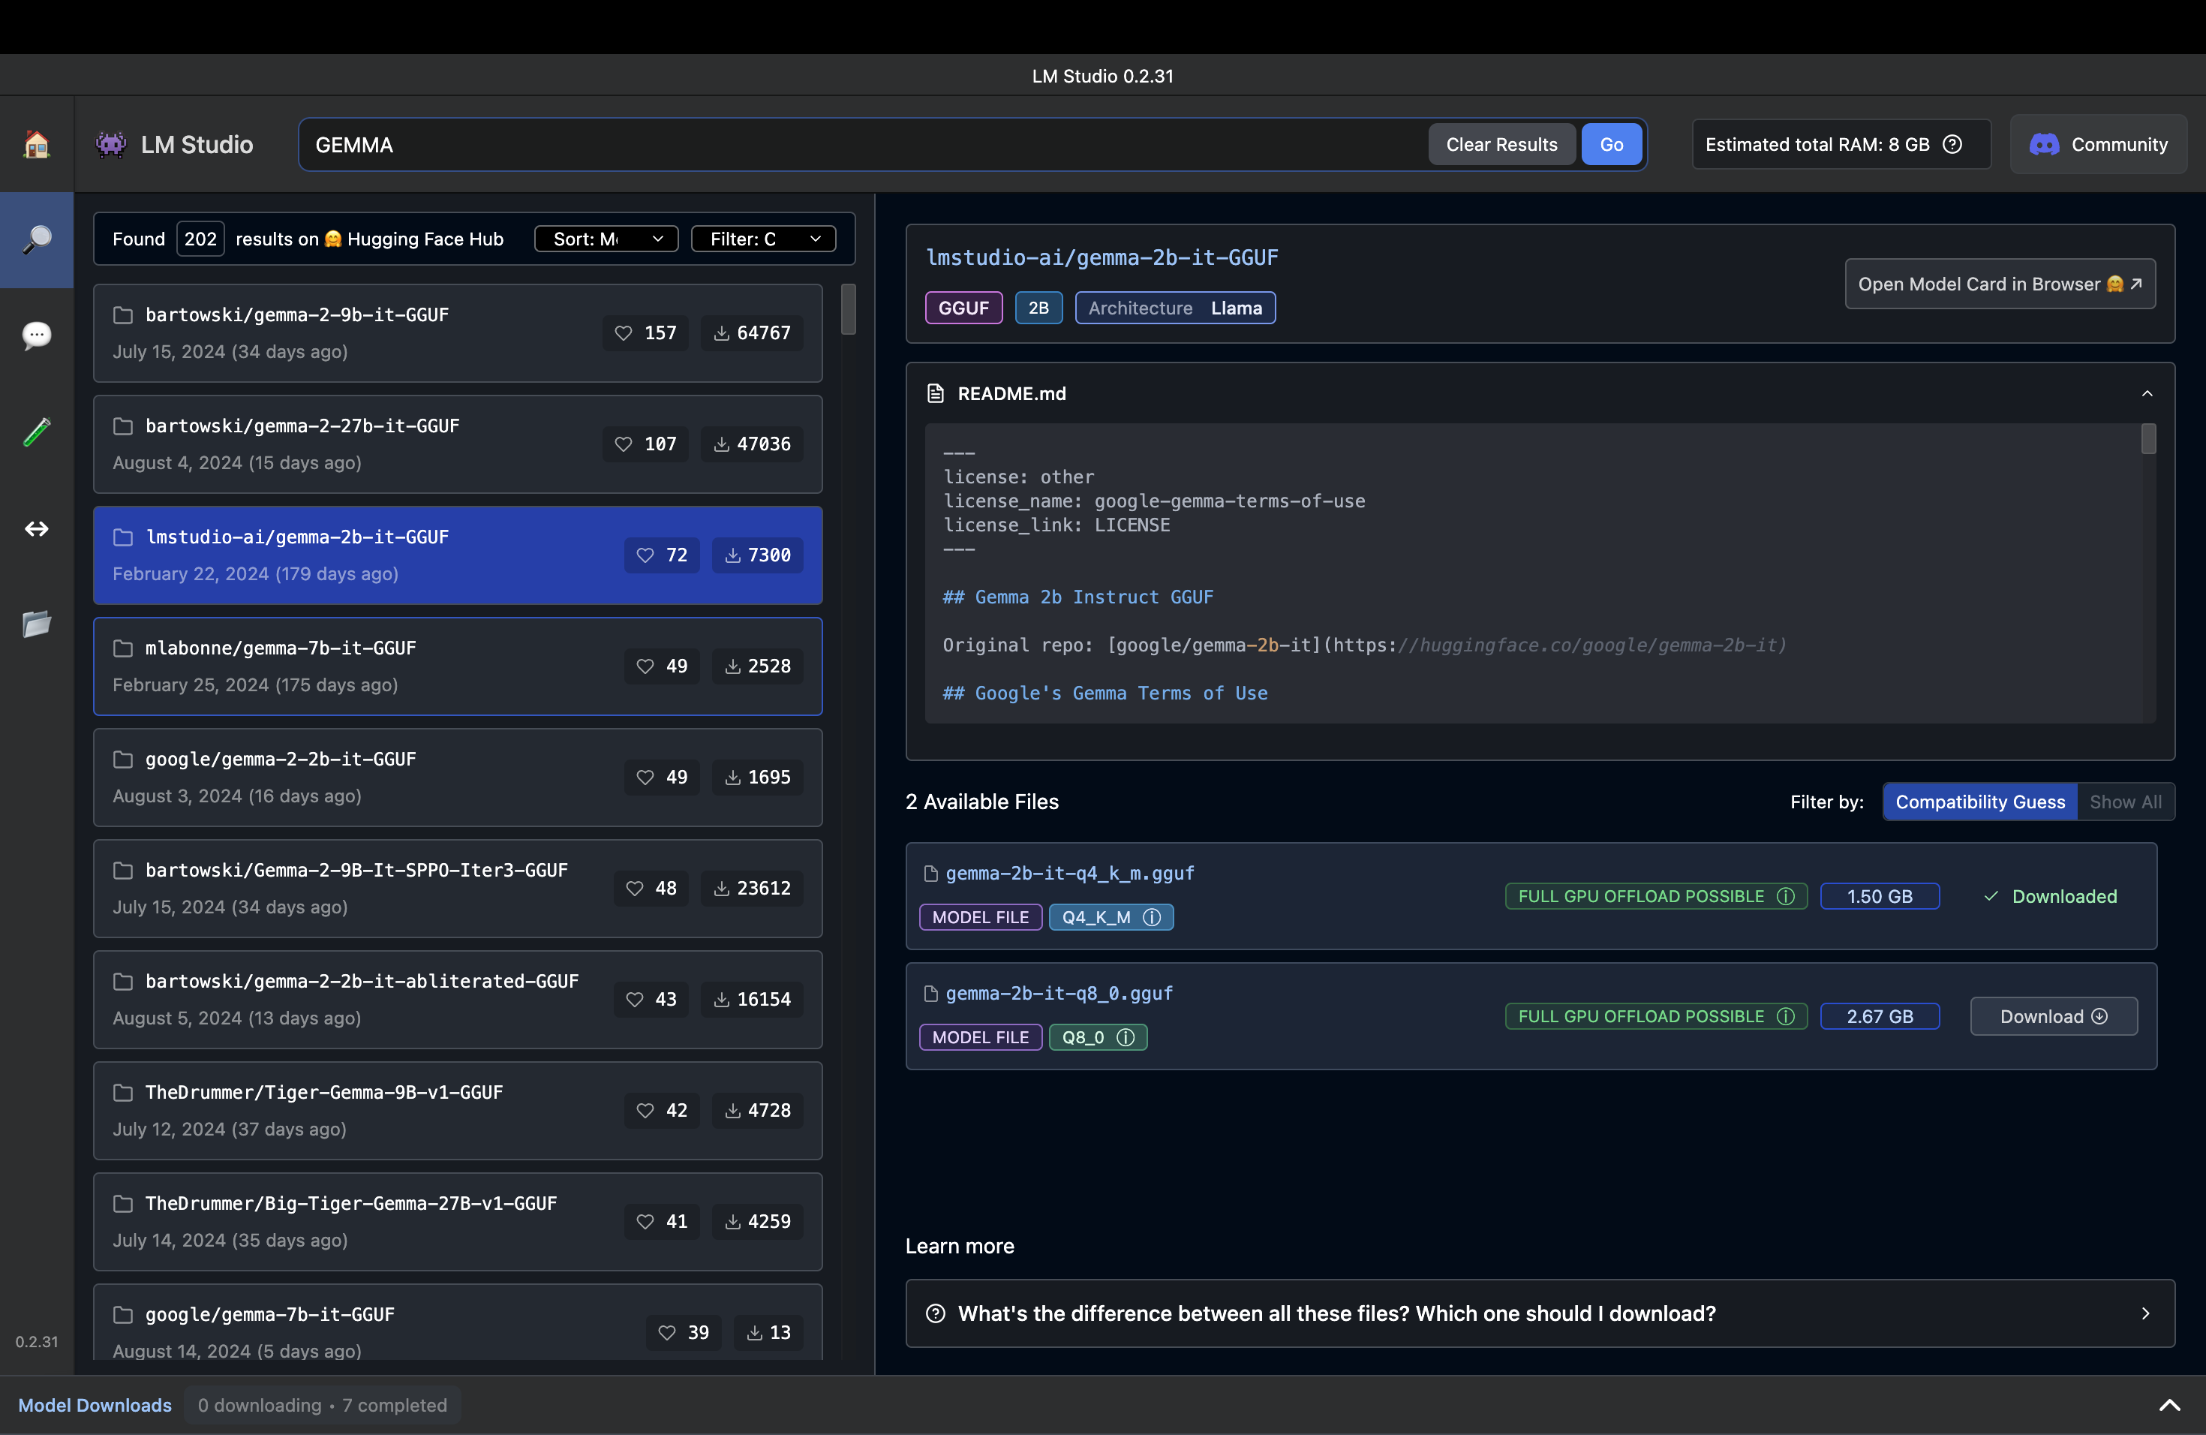The height and width of the screenshot is (1435, 2206).
Task: Open the Search magnifier sidebar tab
Action: (36, 239)
